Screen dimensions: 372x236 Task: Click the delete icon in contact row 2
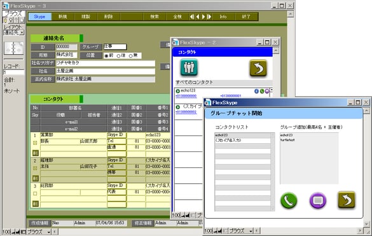(x=36, y=178)
